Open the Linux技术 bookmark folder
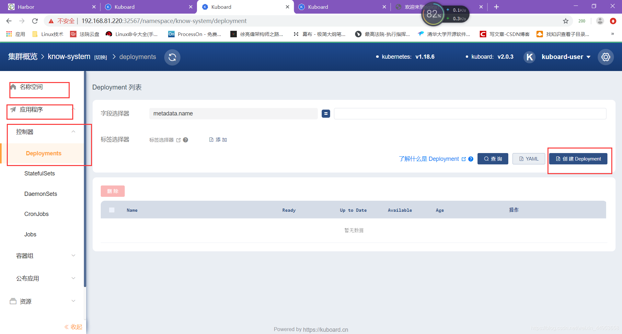This screenshot has width=622, height=334. click(48, 34)
